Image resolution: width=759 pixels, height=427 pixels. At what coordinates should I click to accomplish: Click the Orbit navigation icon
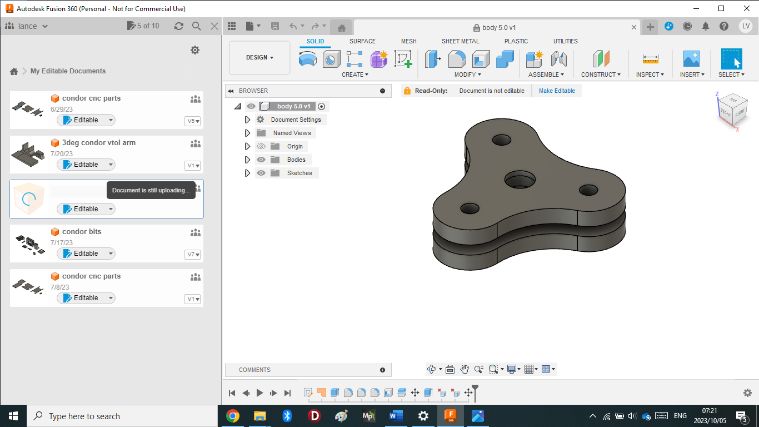pos(432,369)
